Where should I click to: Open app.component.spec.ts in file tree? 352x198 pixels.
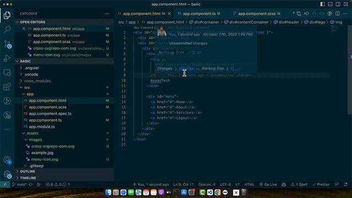pos(64,114)
